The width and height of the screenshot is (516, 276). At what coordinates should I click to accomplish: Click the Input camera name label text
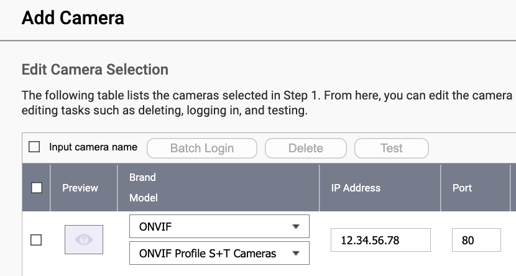pos(93,147)
